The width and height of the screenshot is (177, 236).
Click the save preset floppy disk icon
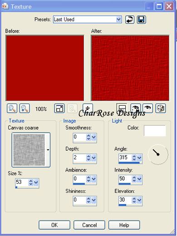[x=142, y=20]
